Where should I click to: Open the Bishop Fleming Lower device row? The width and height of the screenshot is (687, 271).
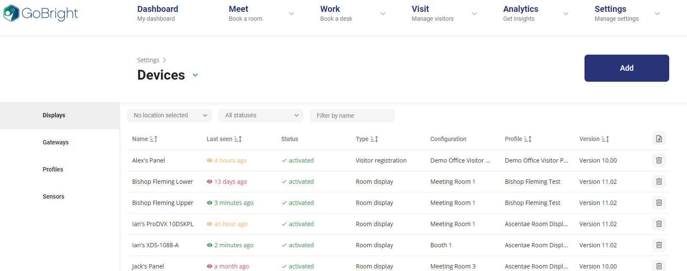tap(398, 182)
